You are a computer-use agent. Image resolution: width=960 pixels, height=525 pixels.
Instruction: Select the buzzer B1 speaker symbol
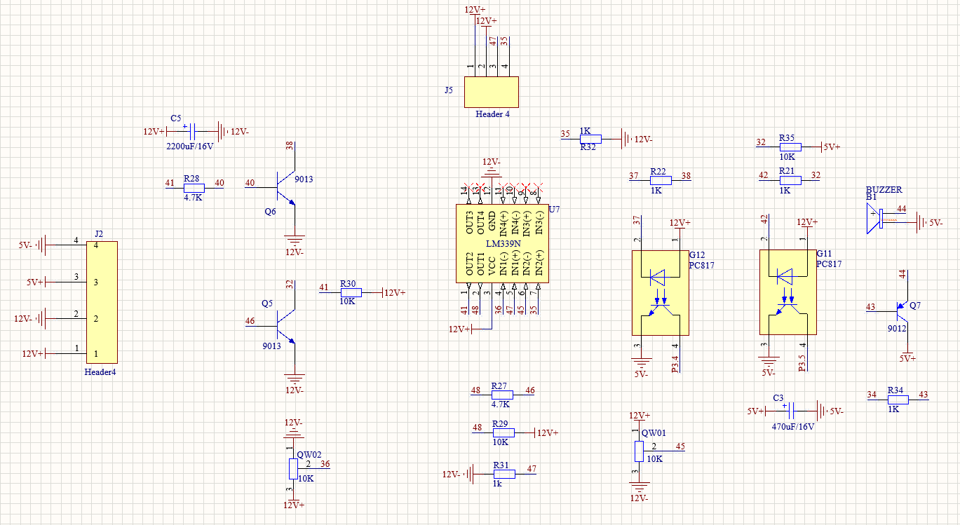pos(875,219)
